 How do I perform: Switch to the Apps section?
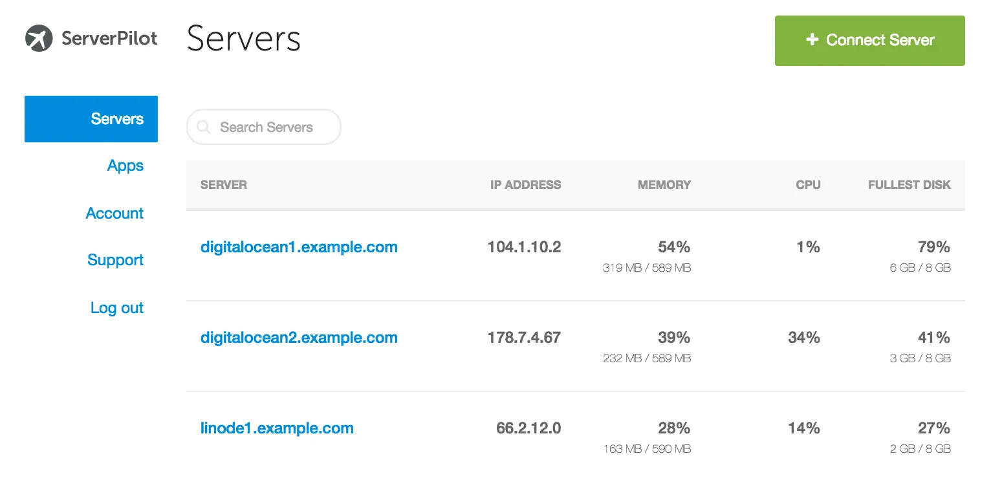(125, 166)
